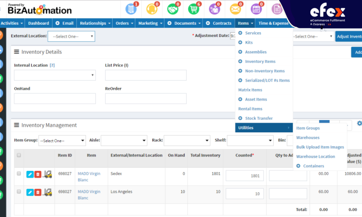Image resolution: width=362 pixels, height=217 pixels.
Task: Open the green handshake icon
Action: point(173,9)
